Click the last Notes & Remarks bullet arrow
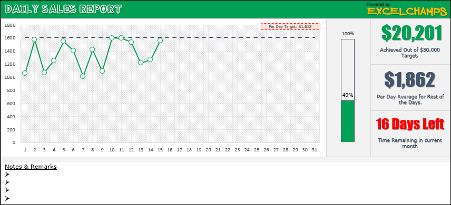The width and height of the screenshot is (451, 205). [7, 198]
